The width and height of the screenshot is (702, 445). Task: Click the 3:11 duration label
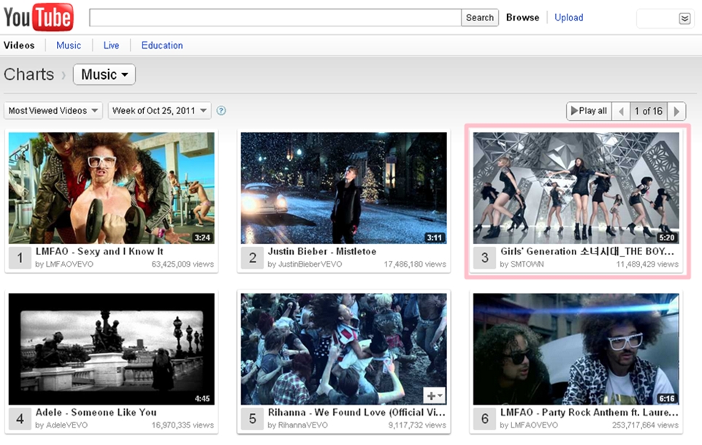click(435, 237)
